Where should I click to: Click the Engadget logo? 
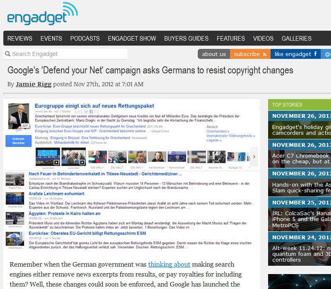click(43, 14)
